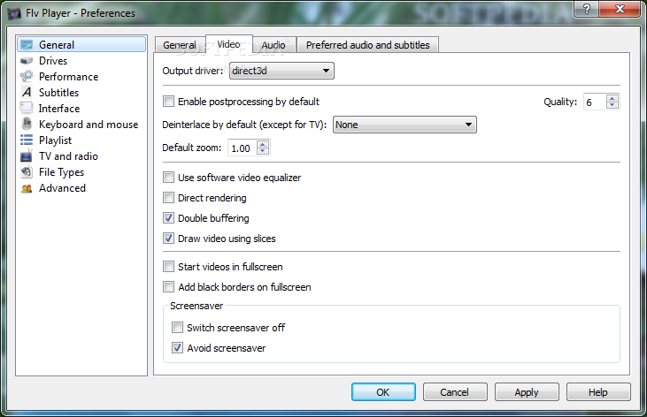The height and width of the screenshot is (417, 647).
Task: Open Preferred audio and subtitles tab
Action: [367, 45]
